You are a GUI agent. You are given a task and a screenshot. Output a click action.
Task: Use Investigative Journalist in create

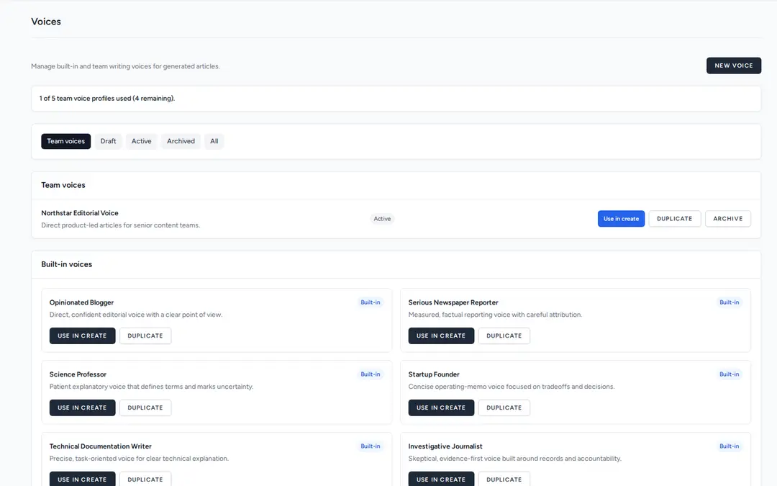tap(441, 479)
